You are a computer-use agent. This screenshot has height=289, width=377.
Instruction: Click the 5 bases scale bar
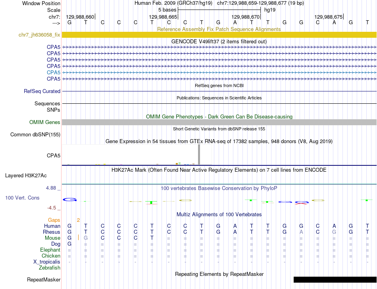click(219, 10)
